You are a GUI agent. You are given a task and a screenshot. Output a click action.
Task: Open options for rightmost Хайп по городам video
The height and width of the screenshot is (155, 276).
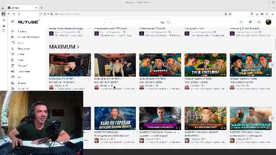[x=269, y=133]
